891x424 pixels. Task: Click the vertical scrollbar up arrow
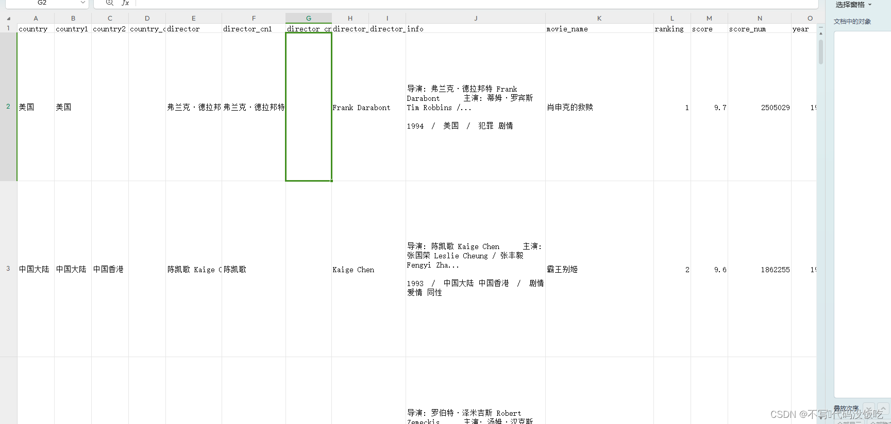tap(821, 33)
